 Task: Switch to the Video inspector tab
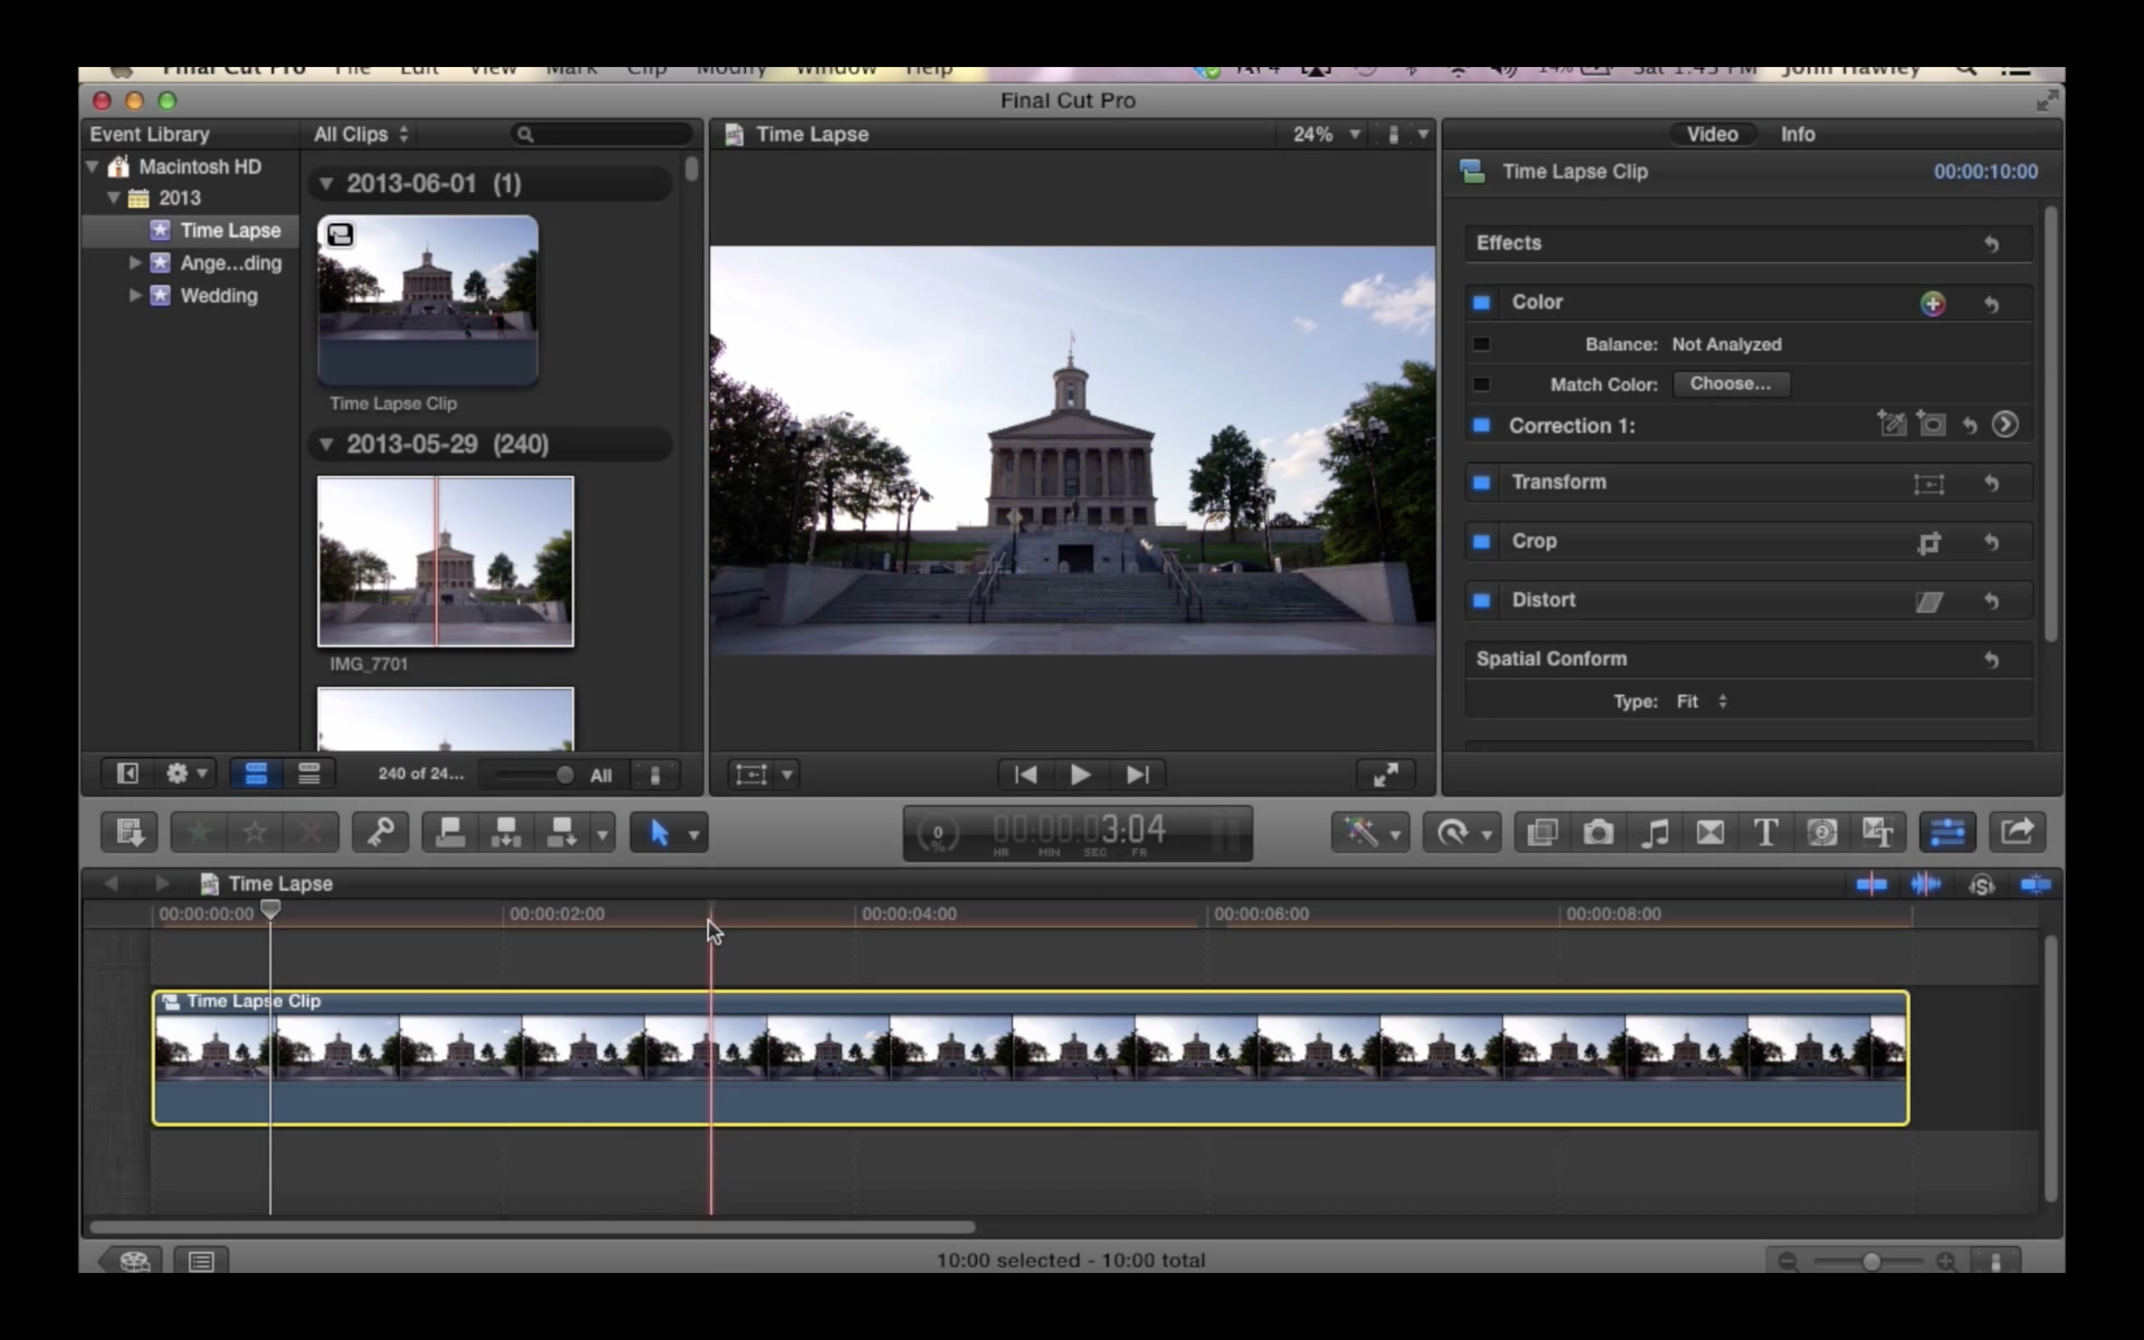[1712, 135]
